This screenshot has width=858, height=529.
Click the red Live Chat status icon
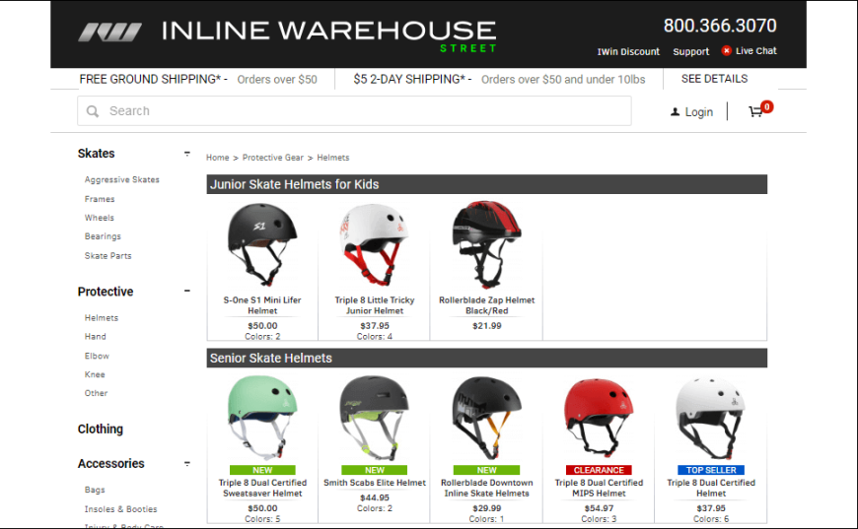(x=726, y=51)
